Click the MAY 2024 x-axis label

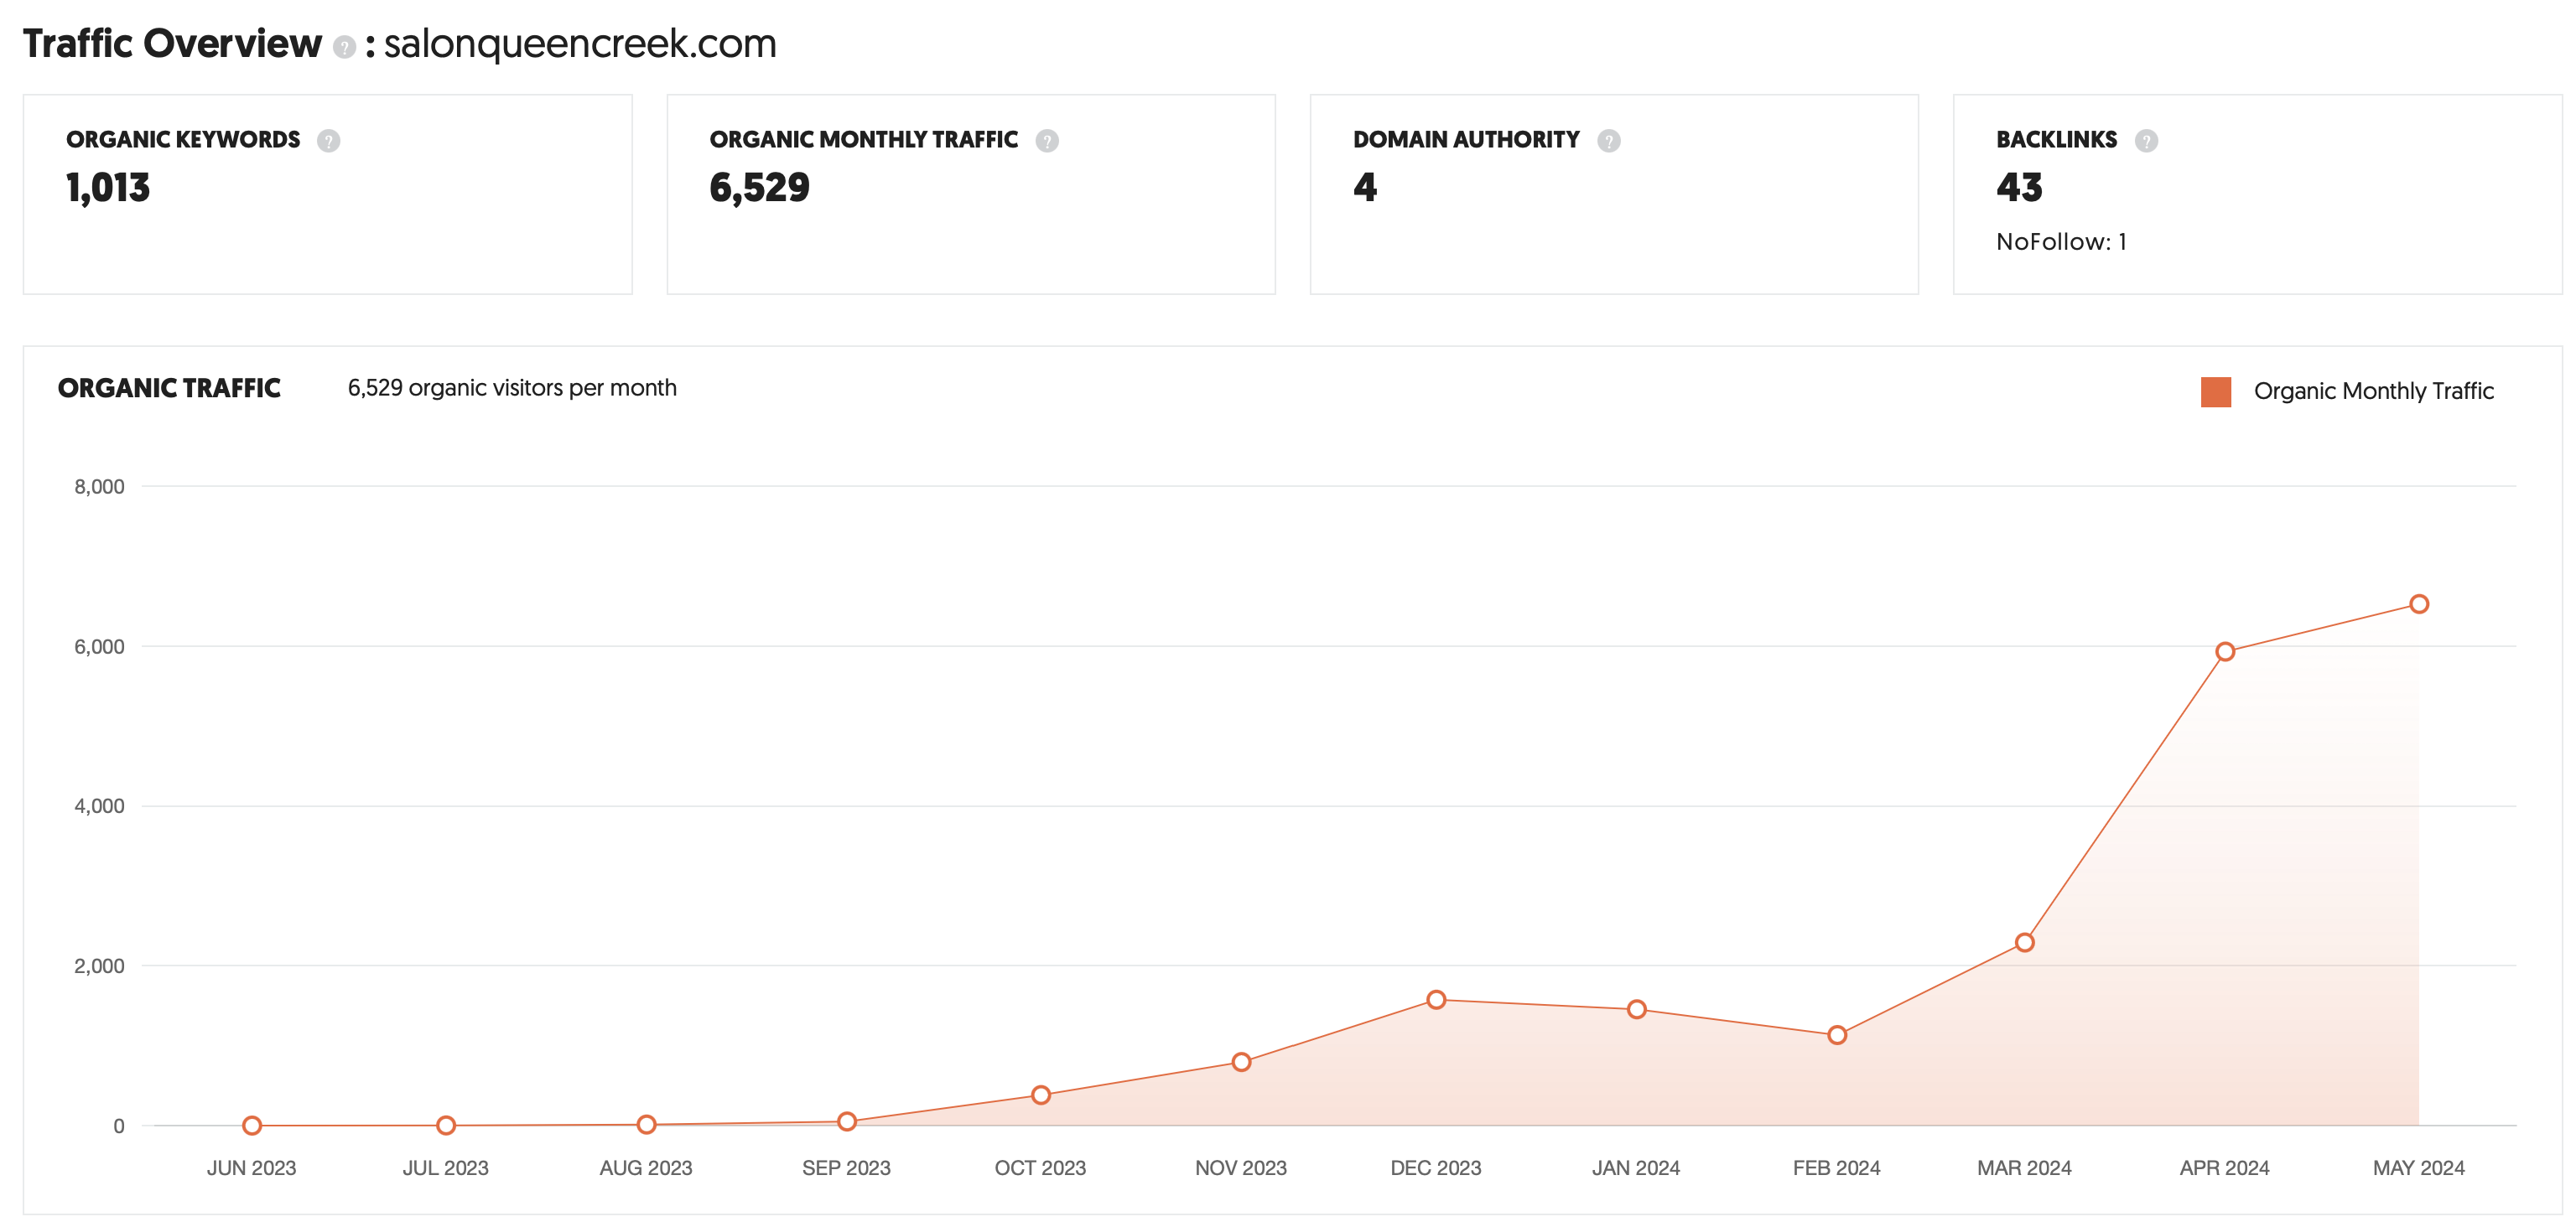(2418, 1168)
